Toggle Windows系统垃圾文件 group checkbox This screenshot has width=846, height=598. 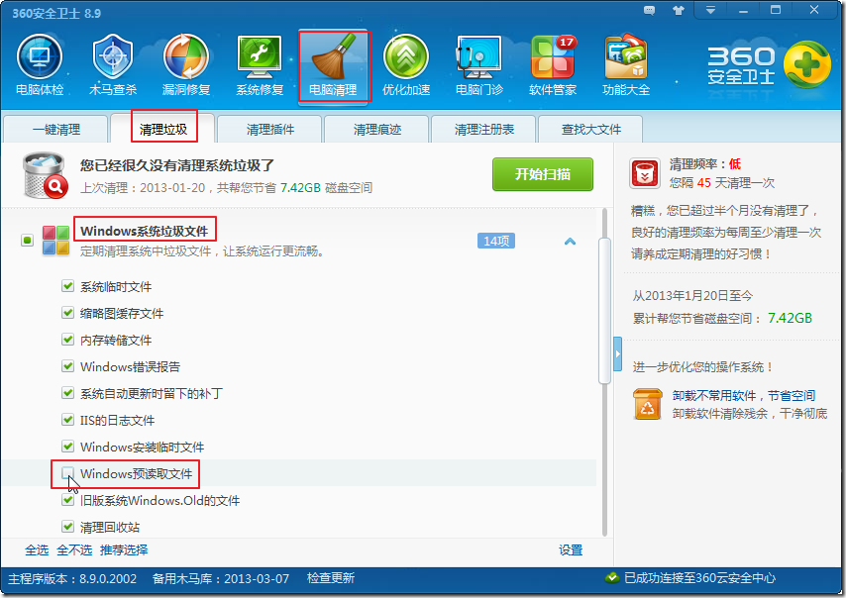[x=27, y=240]
